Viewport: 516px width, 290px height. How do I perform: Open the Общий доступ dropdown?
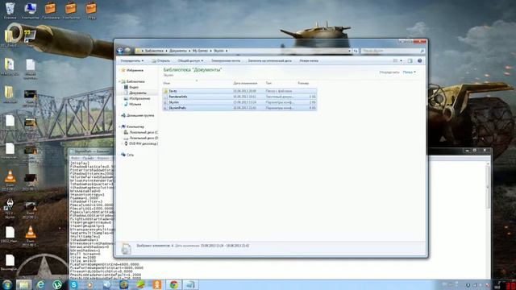pos(190,61)
